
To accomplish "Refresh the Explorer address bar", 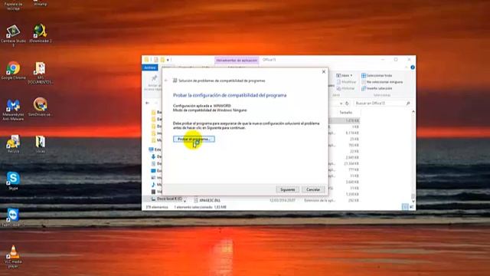I will tap(347, 103).
